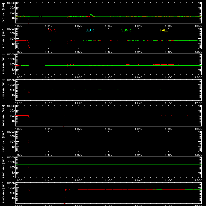This screenshot has height=206, width=206.
Task: Click 11:50 tick under 4995 MHz plot
Action: (168, 155)
